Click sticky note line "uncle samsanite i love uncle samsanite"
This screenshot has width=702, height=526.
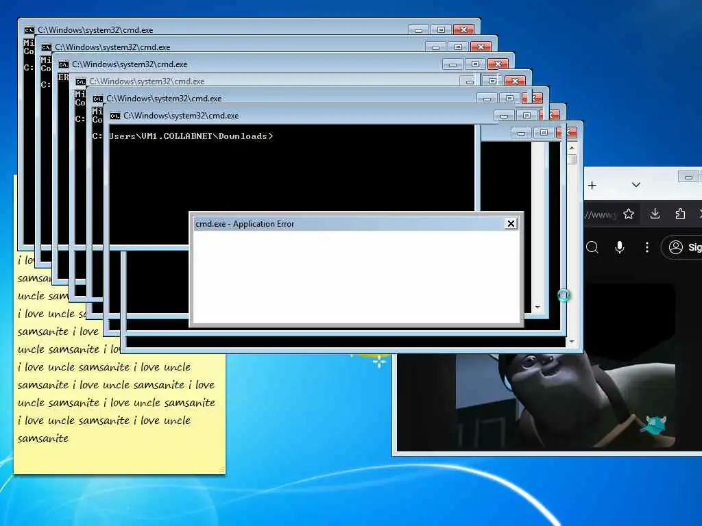(117, 403)
